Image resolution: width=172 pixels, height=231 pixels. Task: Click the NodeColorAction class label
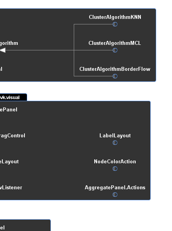(115, 162)
